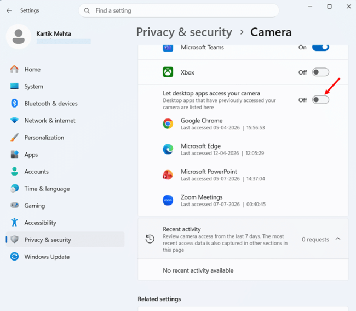
Task: Click the Microsoft Teams app name label
Action: [x=202, y=48]
